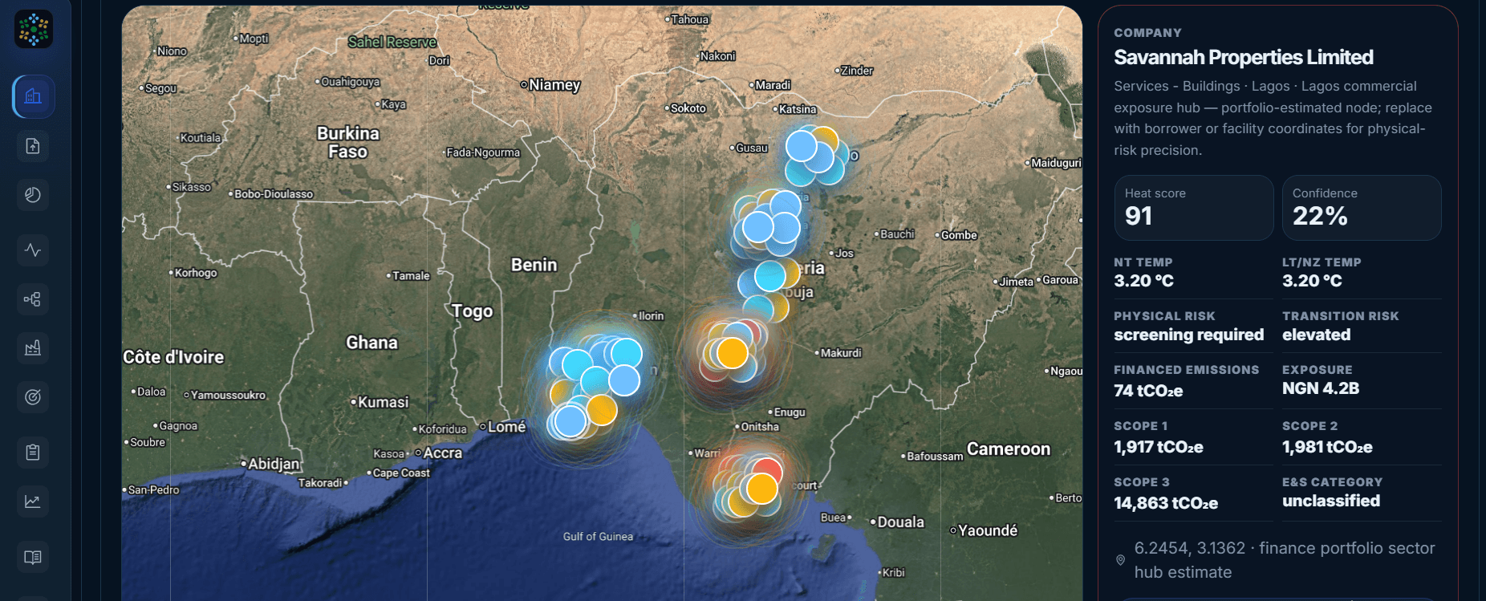Viewport: 1486px width, 601px height.
Task: Open the factory emissions sidebar icon
Action: (33, 348)
